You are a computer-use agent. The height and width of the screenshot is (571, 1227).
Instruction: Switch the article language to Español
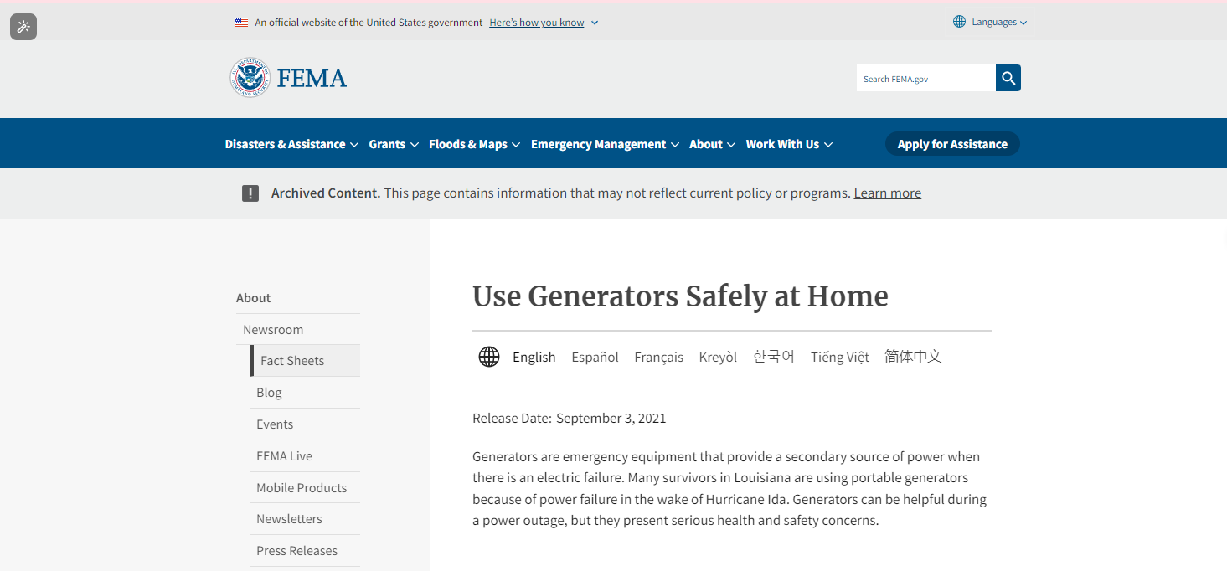tap(595, 357)
